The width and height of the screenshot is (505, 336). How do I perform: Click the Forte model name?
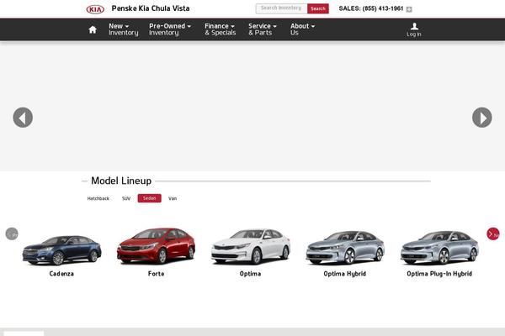pos(157,274)
